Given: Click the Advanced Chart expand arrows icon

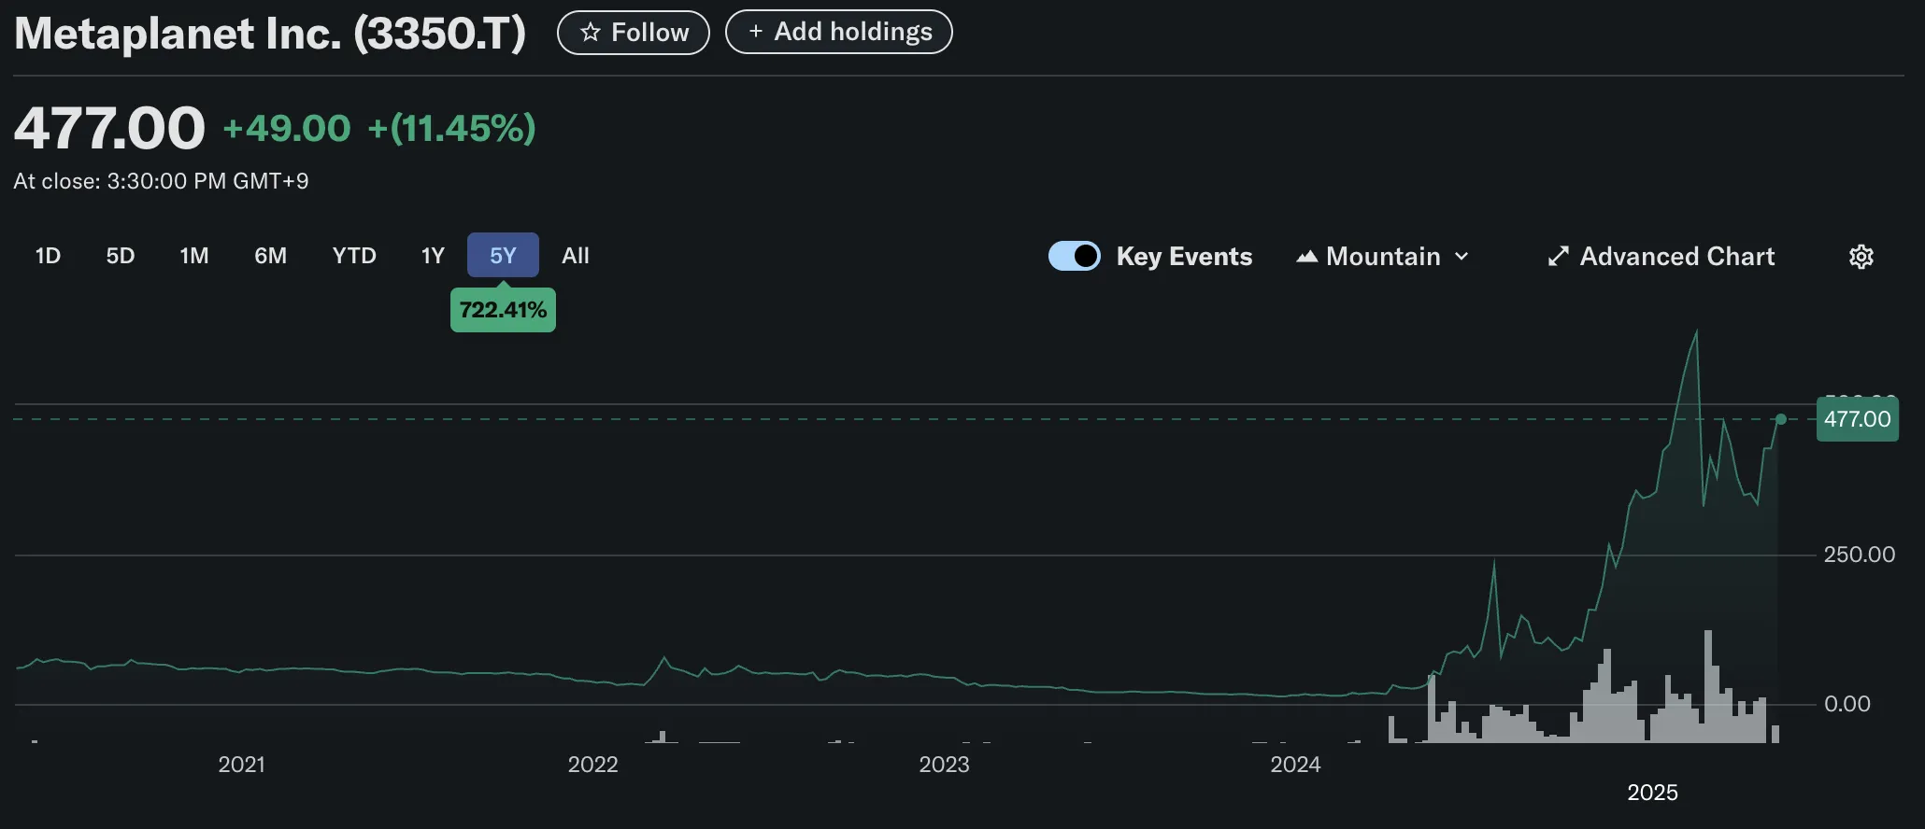Looking at the screenshot, I should click(x=1558, y=257).
